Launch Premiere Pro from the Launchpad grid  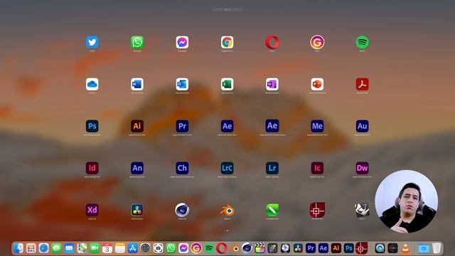coord(182,126)
